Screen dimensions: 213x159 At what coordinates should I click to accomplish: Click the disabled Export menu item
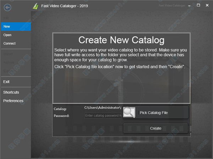[x=16, y=71]
